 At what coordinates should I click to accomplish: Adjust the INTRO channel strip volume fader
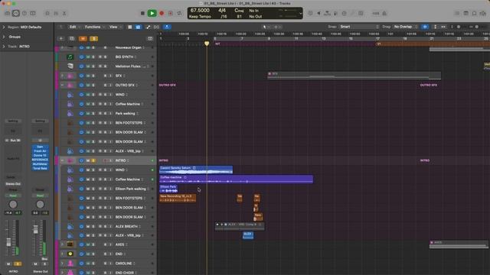click(x=8, y=241)
